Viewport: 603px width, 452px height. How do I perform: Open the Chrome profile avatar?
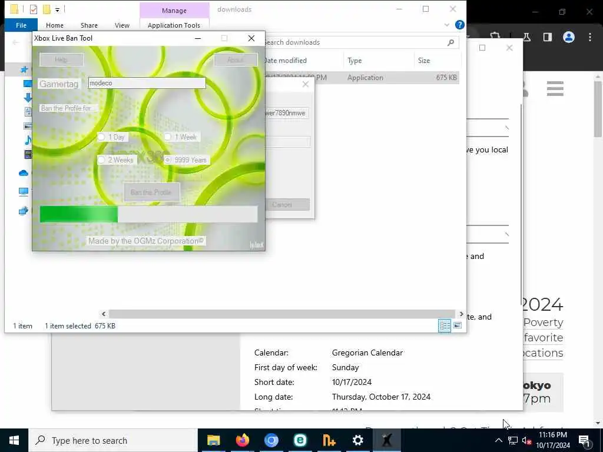[x=569, y=37]
